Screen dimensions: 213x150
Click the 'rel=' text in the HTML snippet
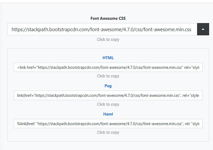tap(188, 67)
